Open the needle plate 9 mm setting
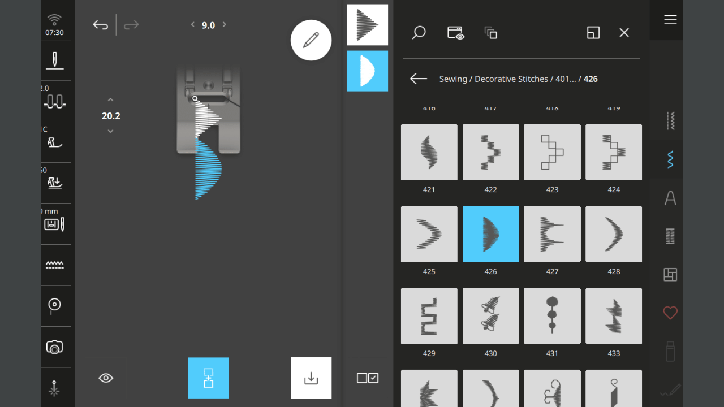Screen dimensions: 724x407 (x=55, y=224)
